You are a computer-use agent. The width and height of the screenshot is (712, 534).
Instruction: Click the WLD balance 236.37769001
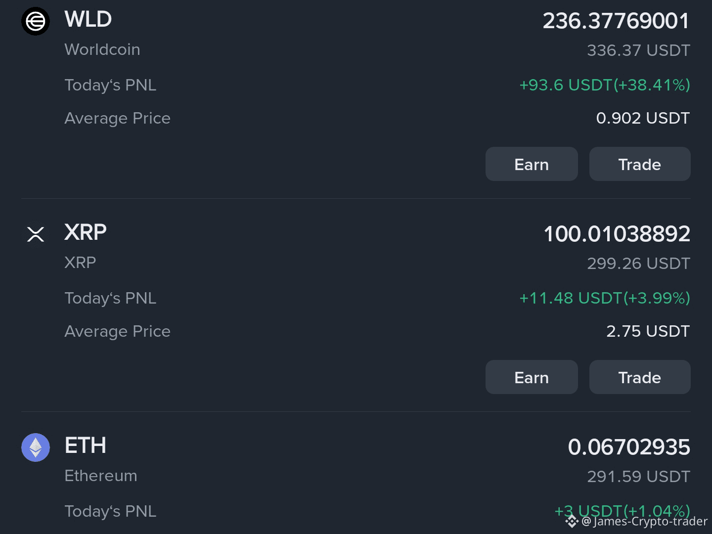(x=616, y=21)
